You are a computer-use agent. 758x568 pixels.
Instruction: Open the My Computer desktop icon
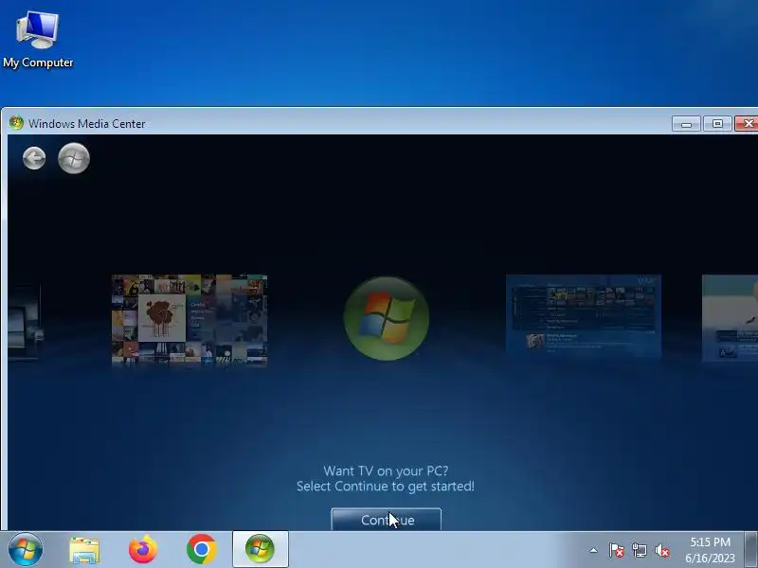(38, 40)
